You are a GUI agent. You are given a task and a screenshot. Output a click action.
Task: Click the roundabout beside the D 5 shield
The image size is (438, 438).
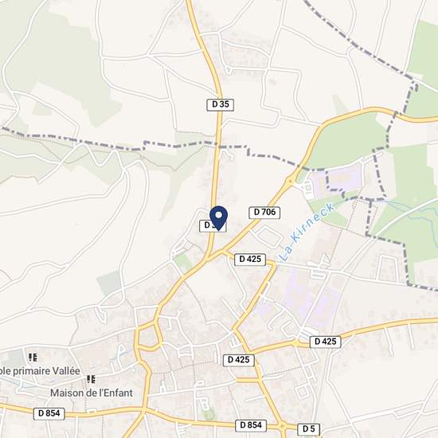coord(283,427)
